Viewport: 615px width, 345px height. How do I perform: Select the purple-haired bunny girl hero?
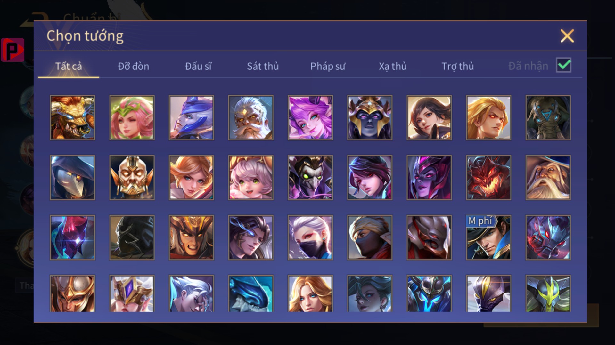pyautogui.click(x=310, y=118)
